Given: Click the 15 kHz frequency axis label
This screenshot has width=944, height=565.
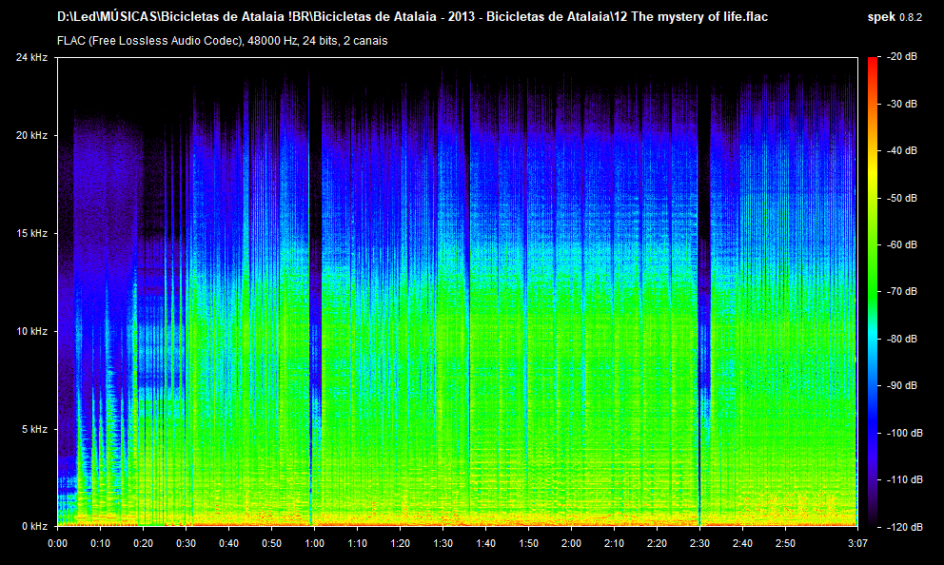Looking at the screenshot, I should pos(32,233).
